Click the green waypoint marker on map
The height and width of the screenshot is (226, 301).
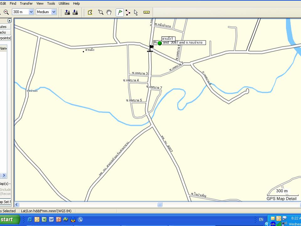160,43
